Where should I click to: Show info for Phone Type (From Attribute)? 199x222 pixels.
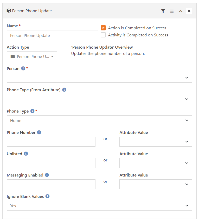[64, 90]
